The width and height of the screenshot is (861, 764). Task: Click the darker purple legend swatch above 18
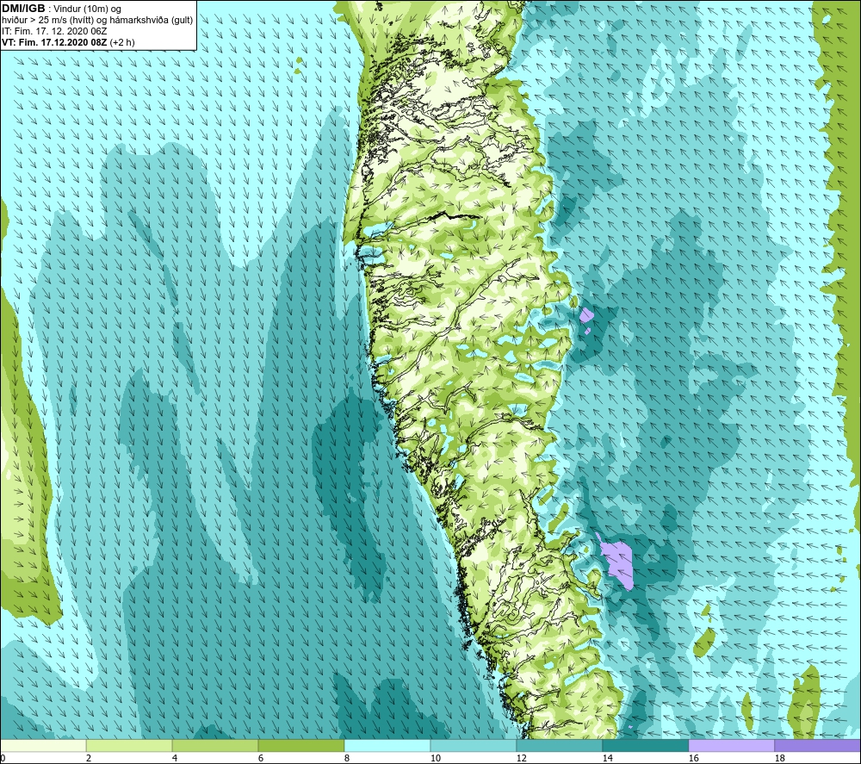pyautogui.click(x=818, y=745)
